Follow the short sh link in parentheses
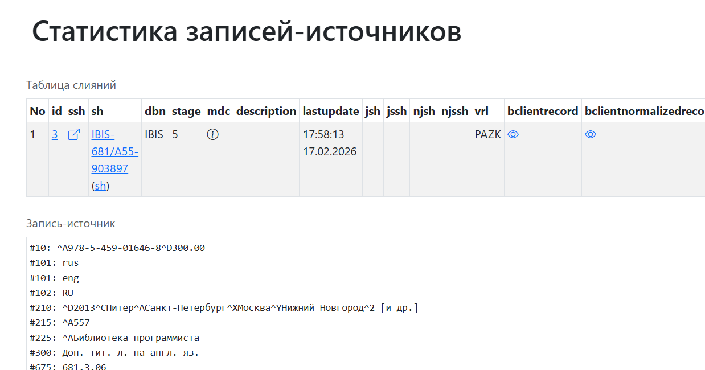Image resolution: width=705 pixels, height=370 pixels. (100, 186)
